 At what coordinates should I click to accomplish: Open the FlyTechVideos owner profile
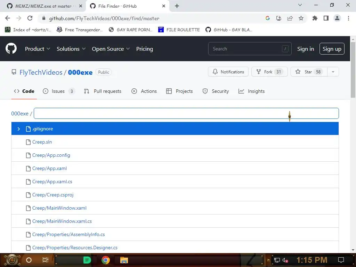(41, 72)
